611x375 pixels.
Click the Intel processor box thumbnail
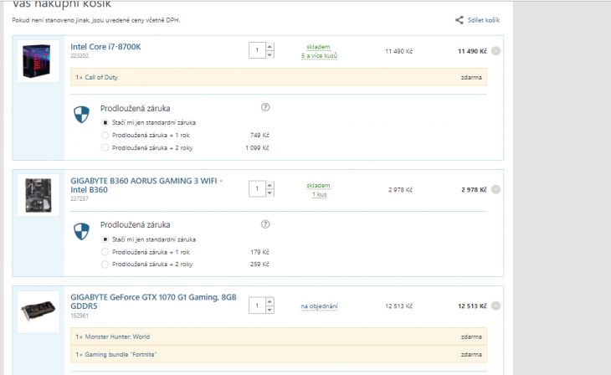coord(39,61)
